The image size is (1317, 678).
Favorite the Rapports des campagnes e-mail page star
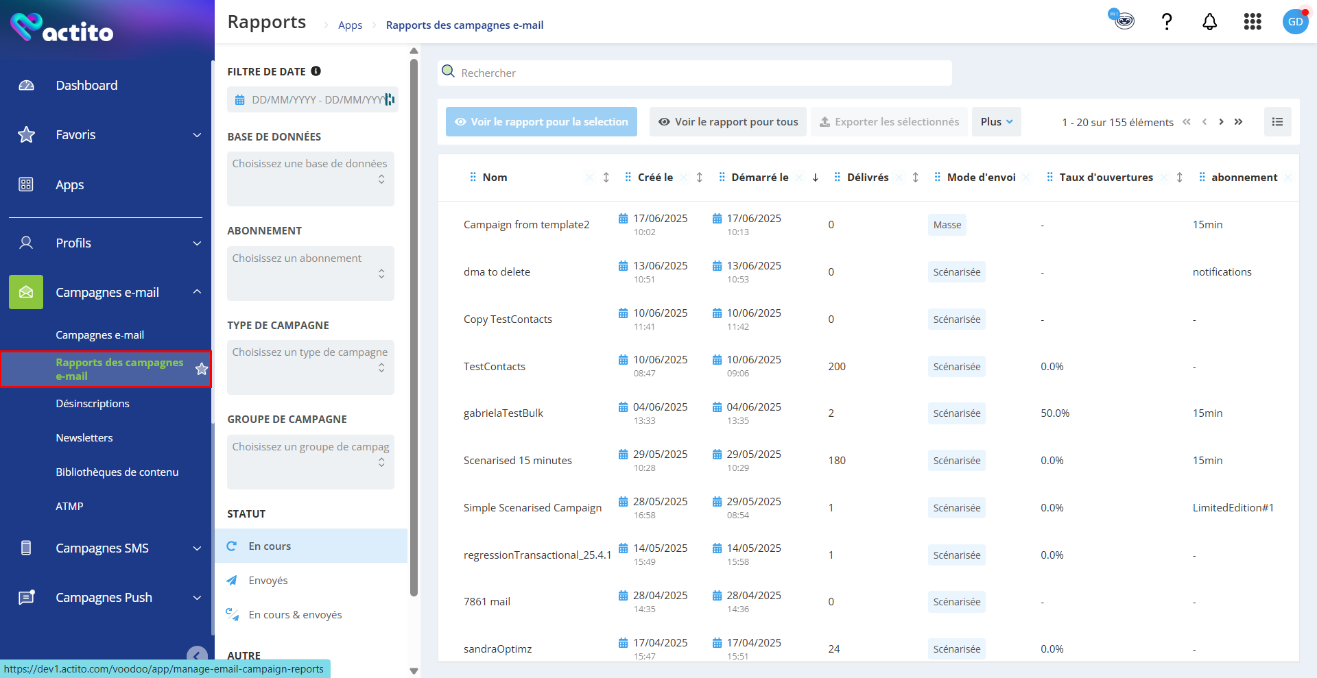pos(201,369)
